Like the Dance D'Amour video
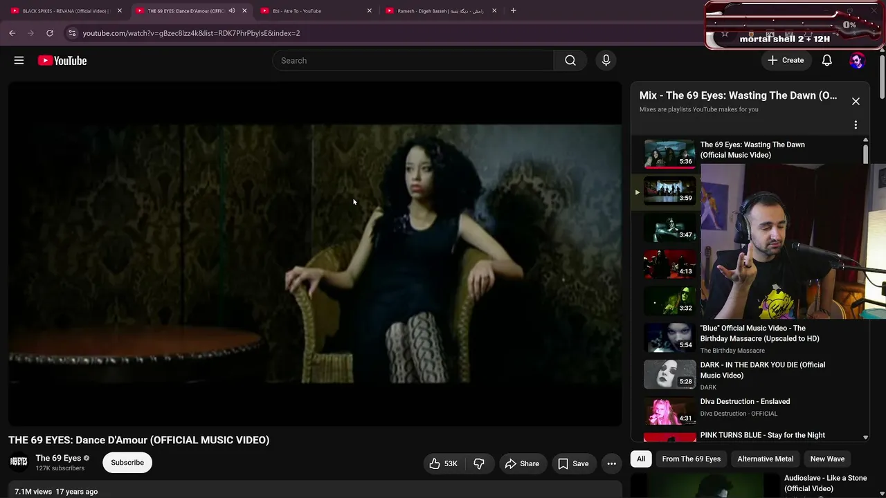The width and height of the screenshot is (886, 498). coord(443,463)
